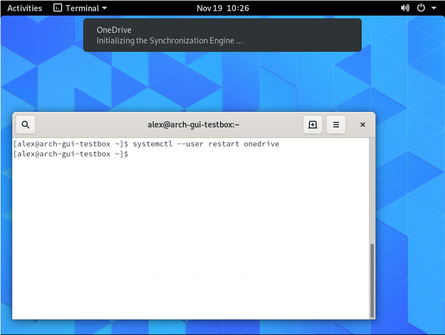Click the empty second prompt line
This screenshot has width=445, height=335.
tap(71, 154)
